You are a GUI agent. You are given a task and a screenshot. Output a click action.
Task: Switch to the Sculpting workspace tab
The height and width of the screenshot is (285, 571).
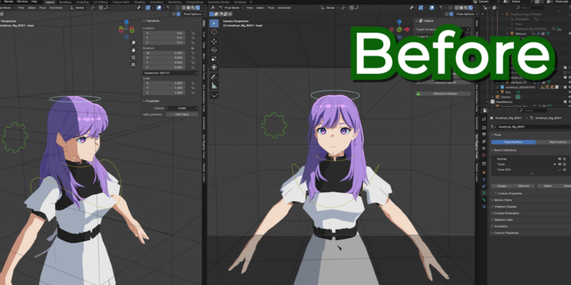pyautogui.click(x=82, y=2)
